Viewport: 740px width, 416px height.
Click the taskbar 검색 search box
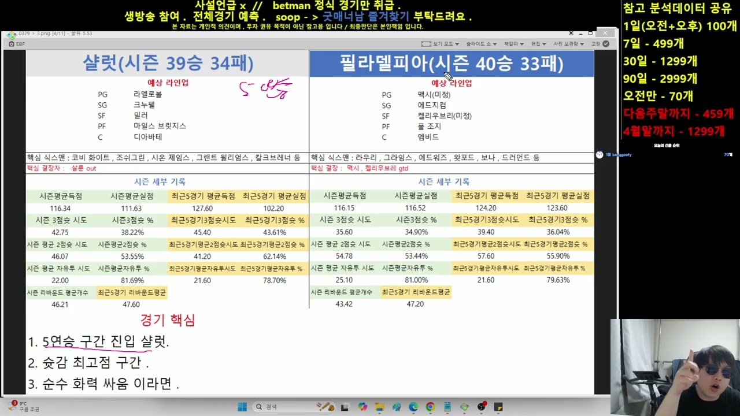pyautogui.click(x=294, y=407)
